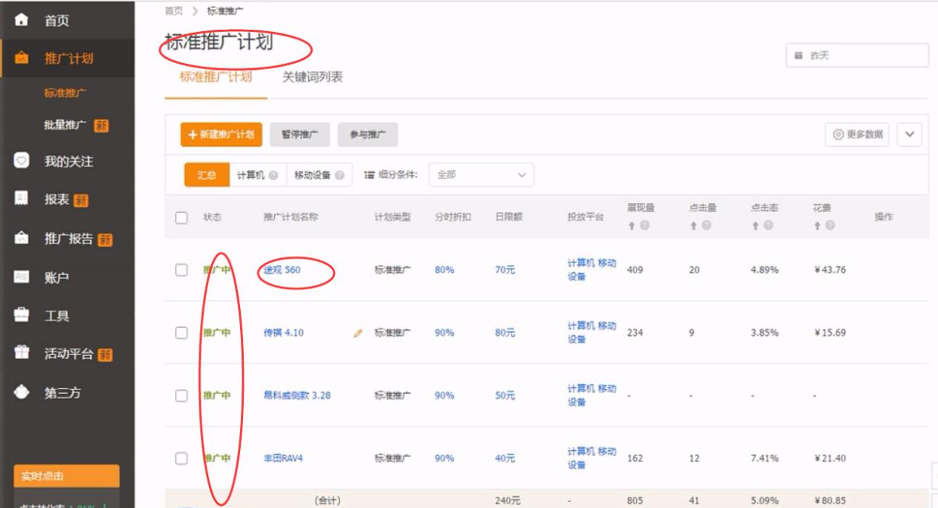938x508 pixels.
Task: Open the 途观 560 campaign link
Action: point(281,271)
